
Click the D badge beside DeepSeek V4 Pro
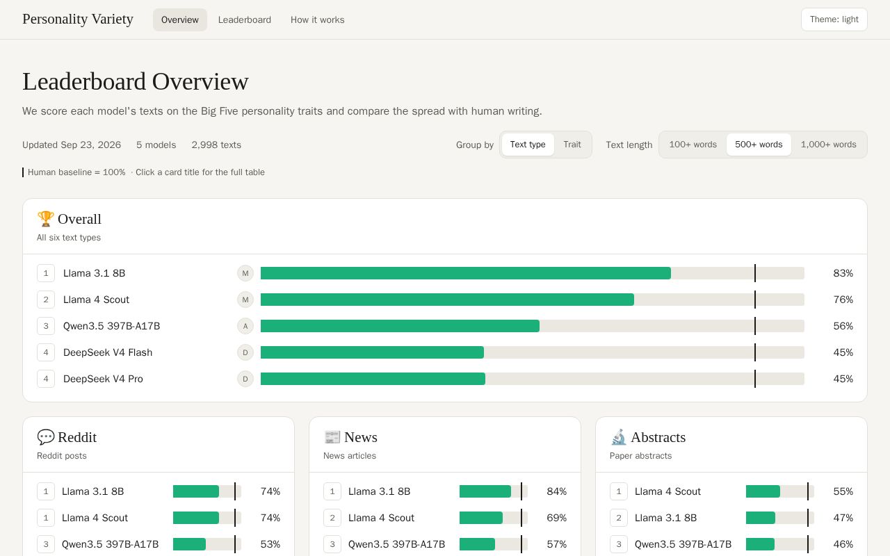(245, 379)
